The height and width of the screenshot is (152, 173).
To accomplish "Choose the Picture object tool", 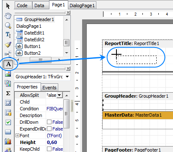I will pyautogui.click(x=8, y=74).
